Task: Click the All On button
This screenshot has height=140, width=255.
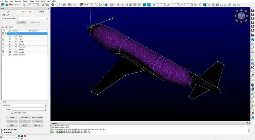Action: 12,125
